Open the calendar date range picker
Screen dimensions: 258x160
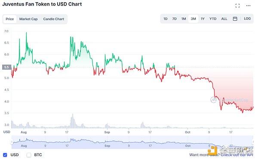pyautogui.click(x=235, y=19)
